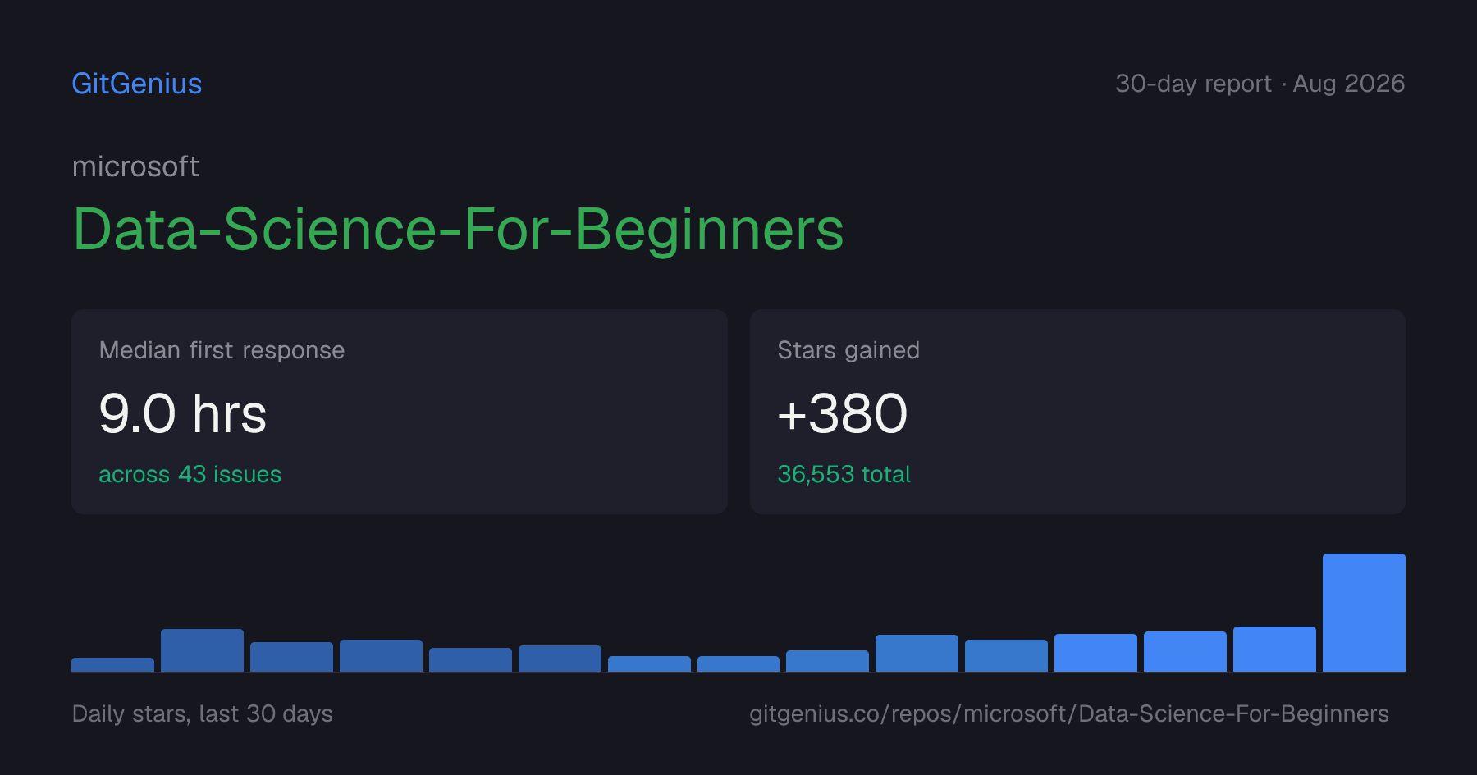This screenshot has height=775, width=1477.
Task: Click the 9.0 hrs value
Action: (x=183, y=413)
